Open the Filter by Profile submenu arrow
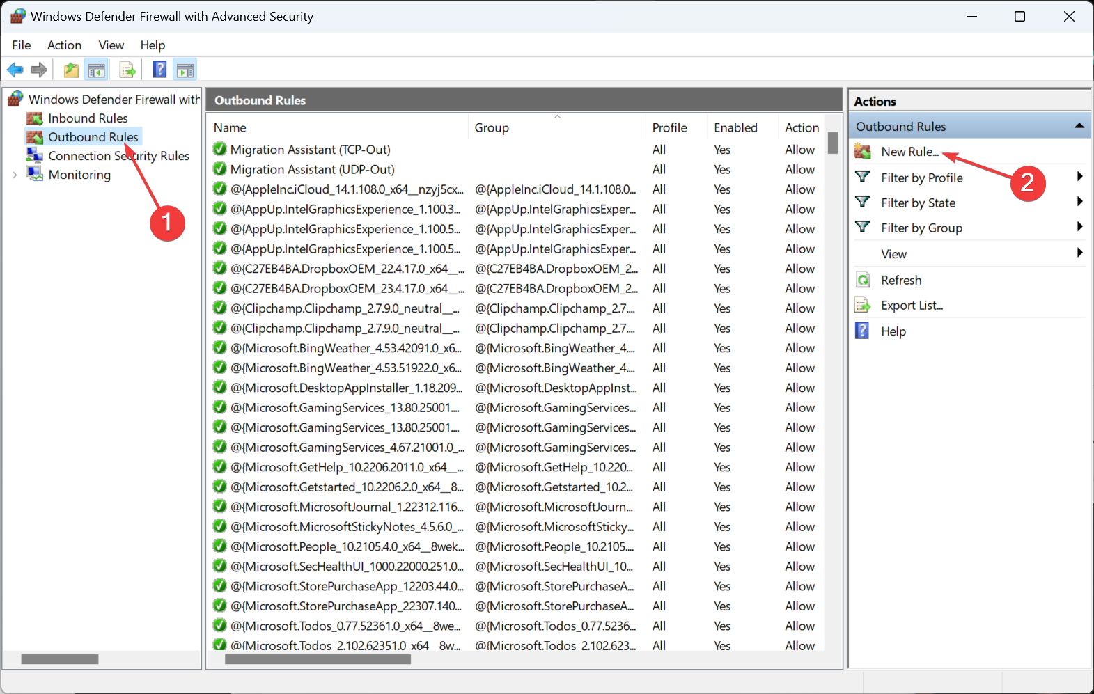Image resolution: width=1094 pixels, height=694 pixels. click(1079, 177)
